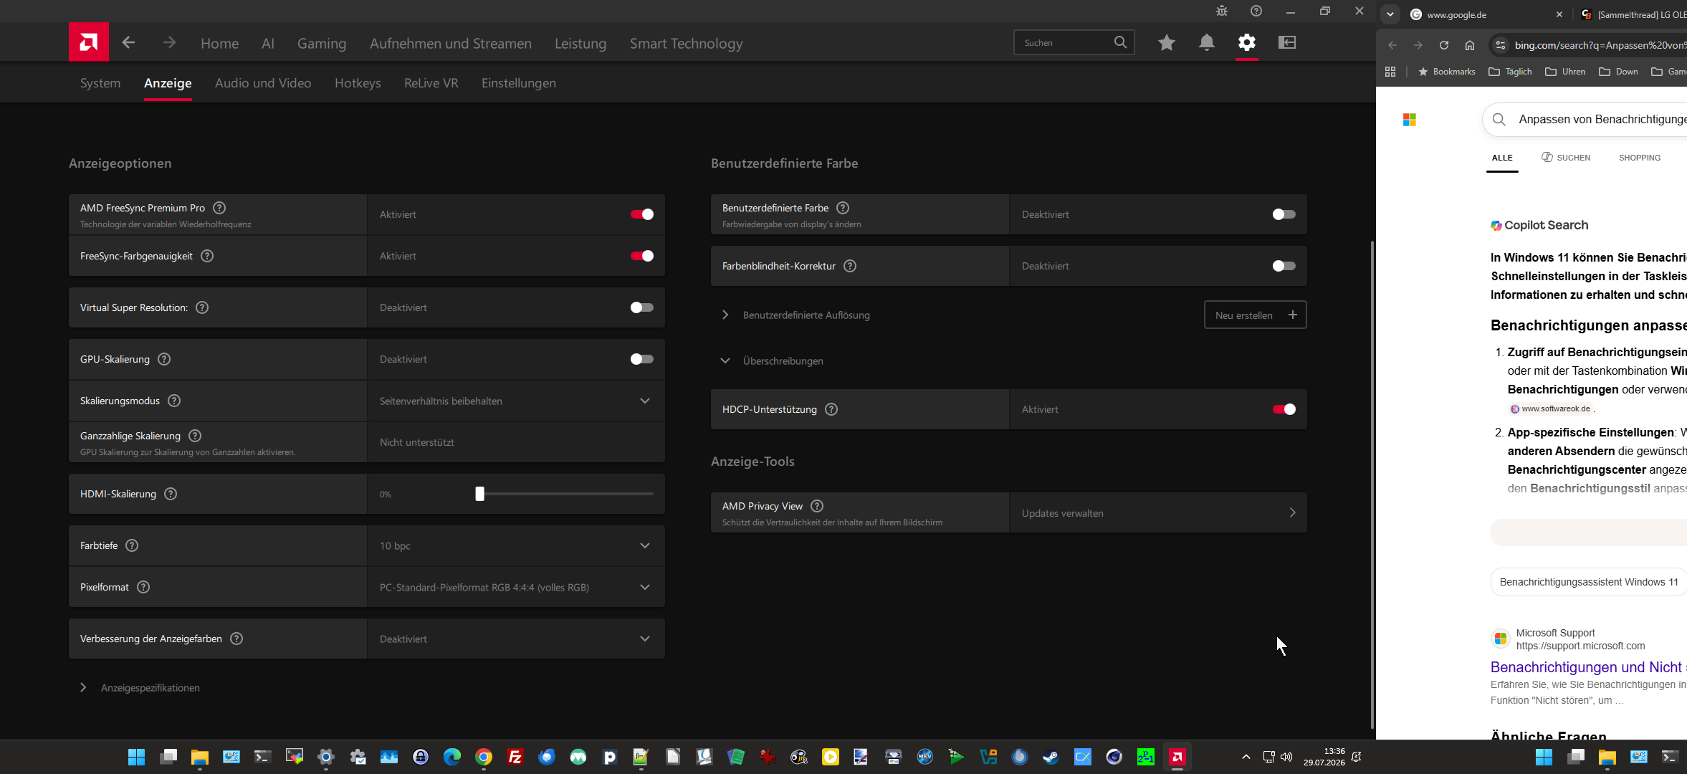Screen dimensions: 1687x774
Task: Open notifications bell icon
Action: (x=1207, y=43)
